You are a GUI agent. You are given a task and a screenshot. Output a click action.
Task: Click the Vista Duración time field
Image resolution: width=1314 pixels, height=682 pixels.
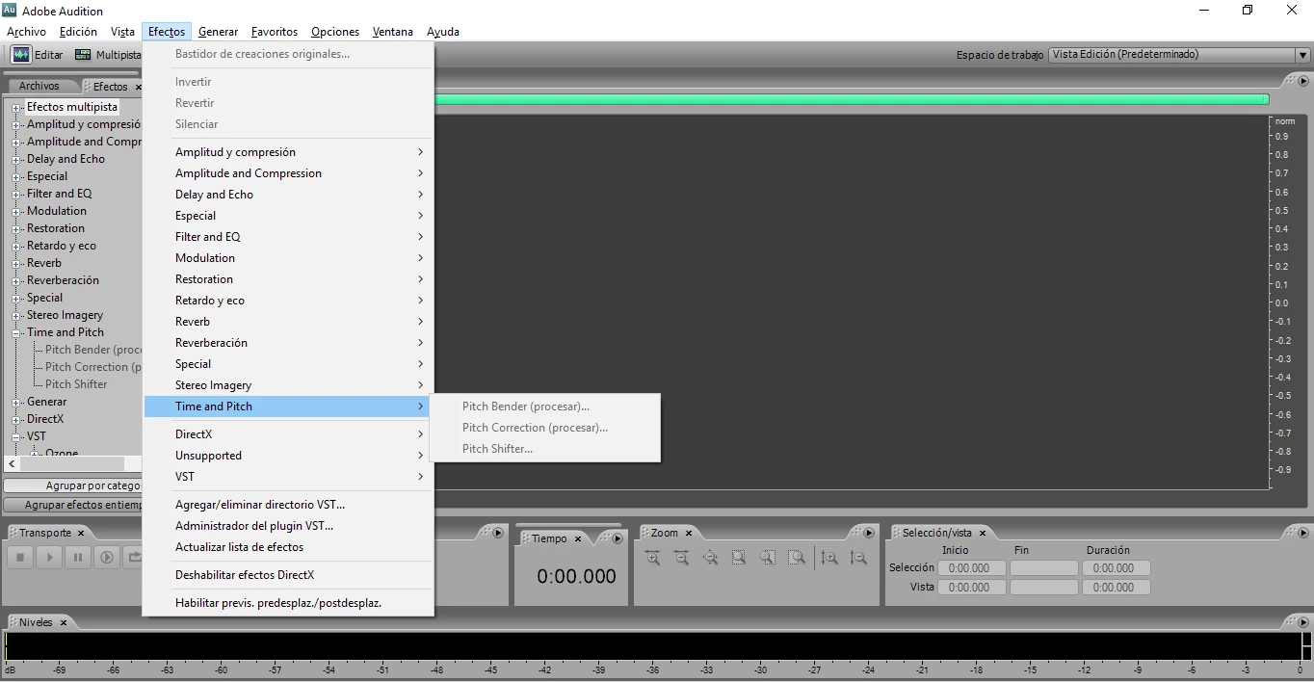pos(1115,587)
